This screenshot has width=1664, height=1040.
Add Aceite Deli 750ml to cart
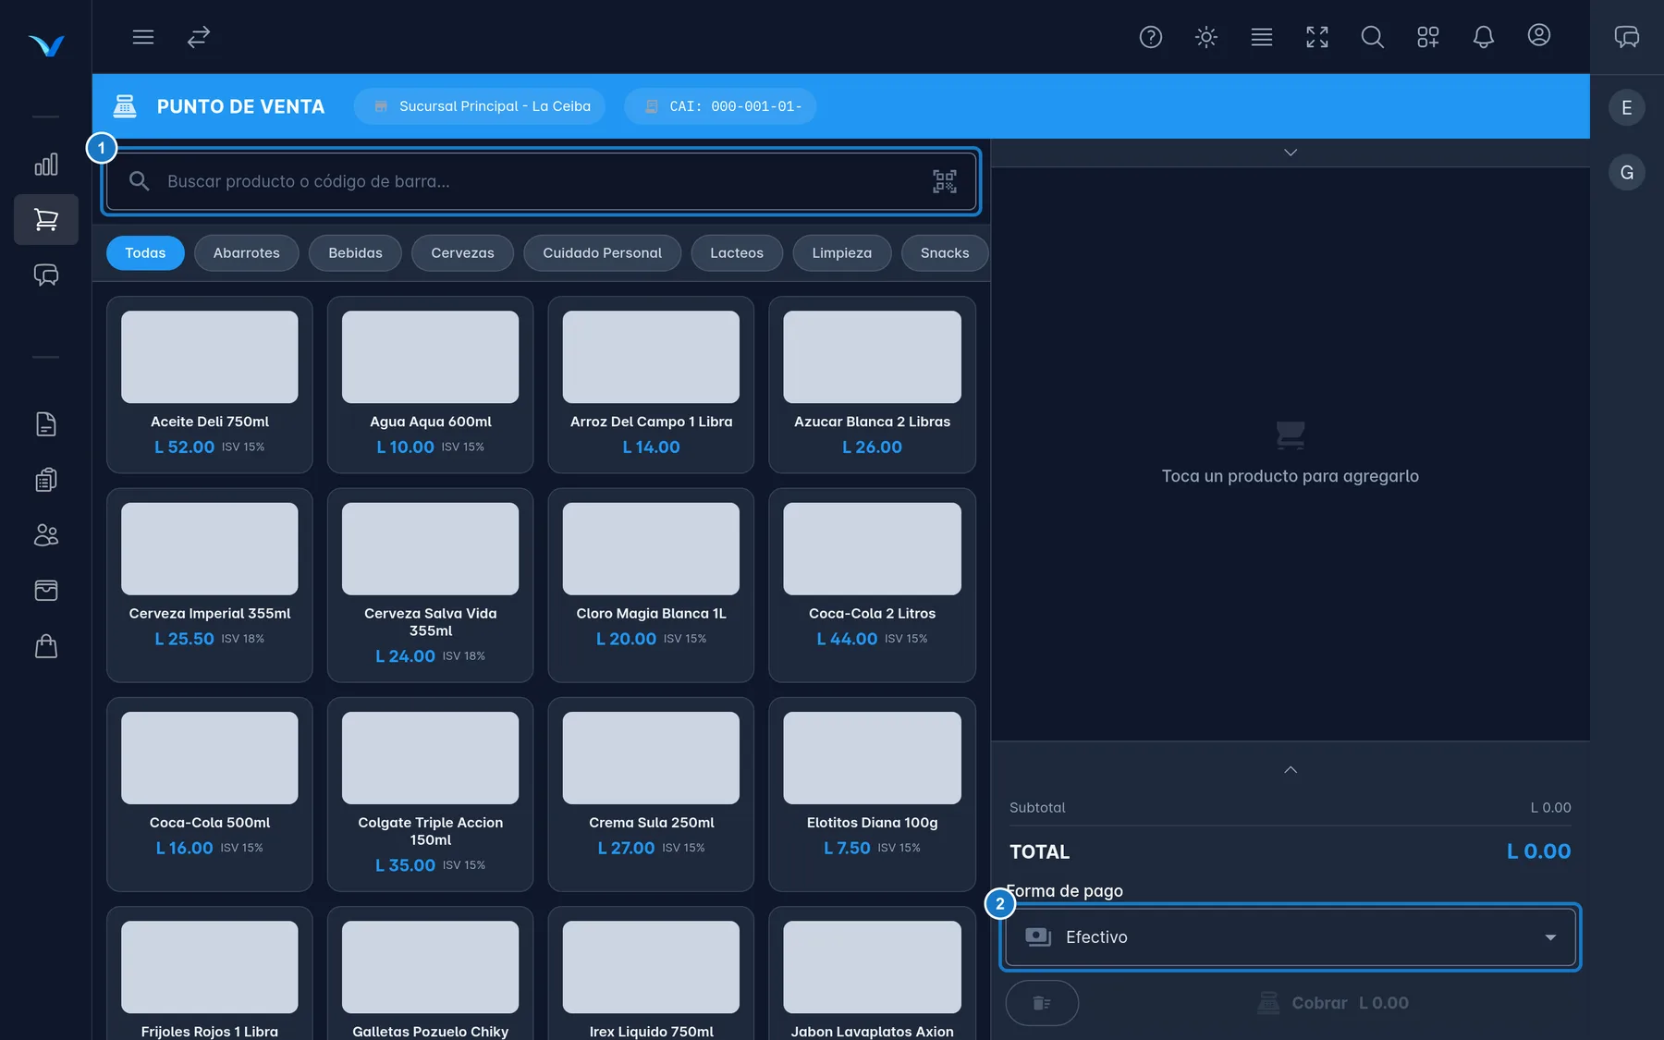(x=210, y=385)
